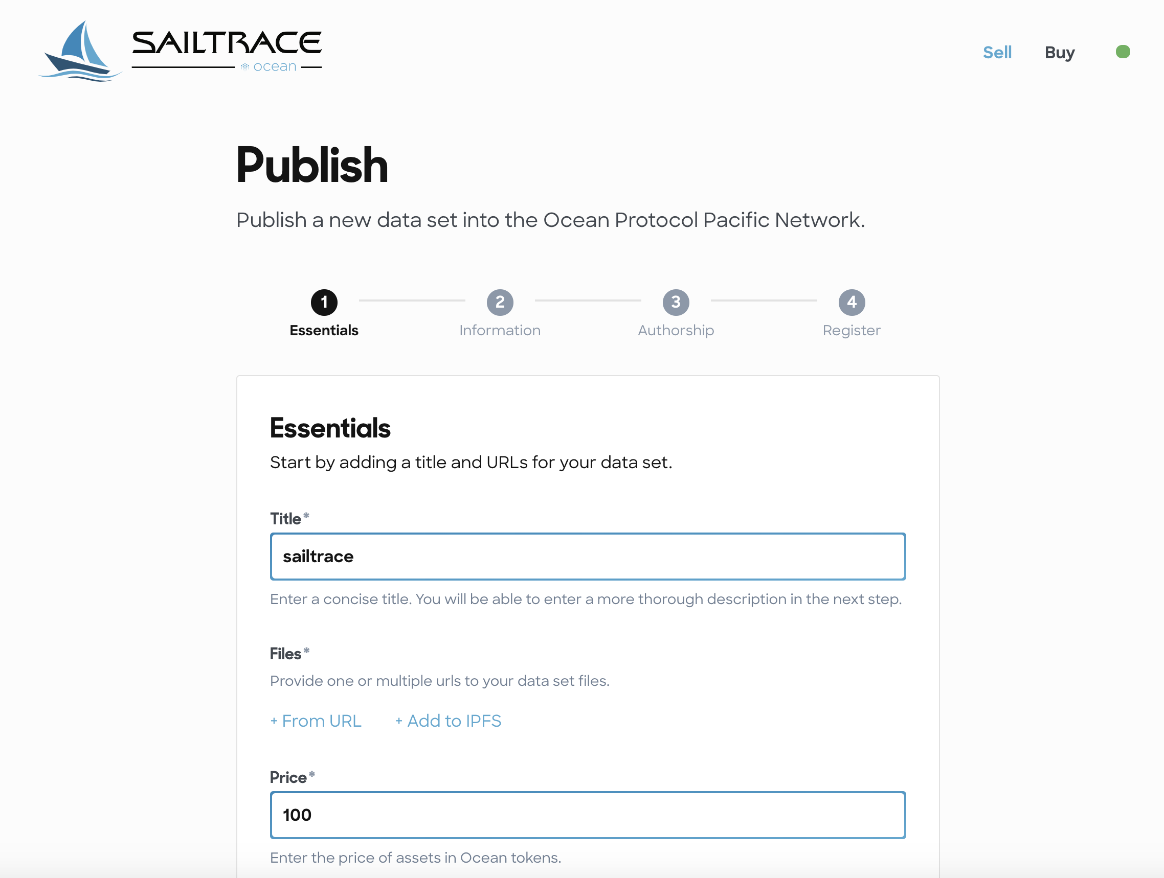Viewport: 1164px width, 878px height.
Task: Click the step 2 circle icon
Action: click(x=499, y=303)
